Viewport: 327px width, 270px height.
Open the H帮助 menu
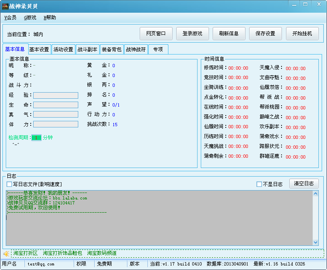50,18
